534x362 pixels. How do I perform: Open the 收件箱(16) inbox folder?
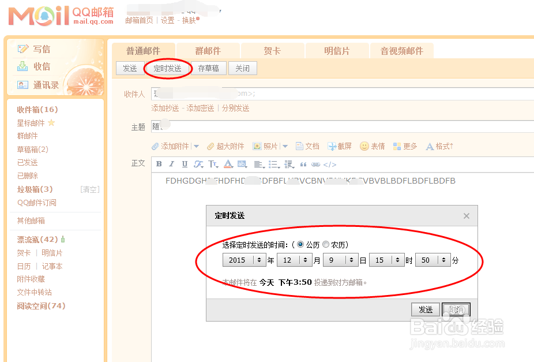coord(38,109)
